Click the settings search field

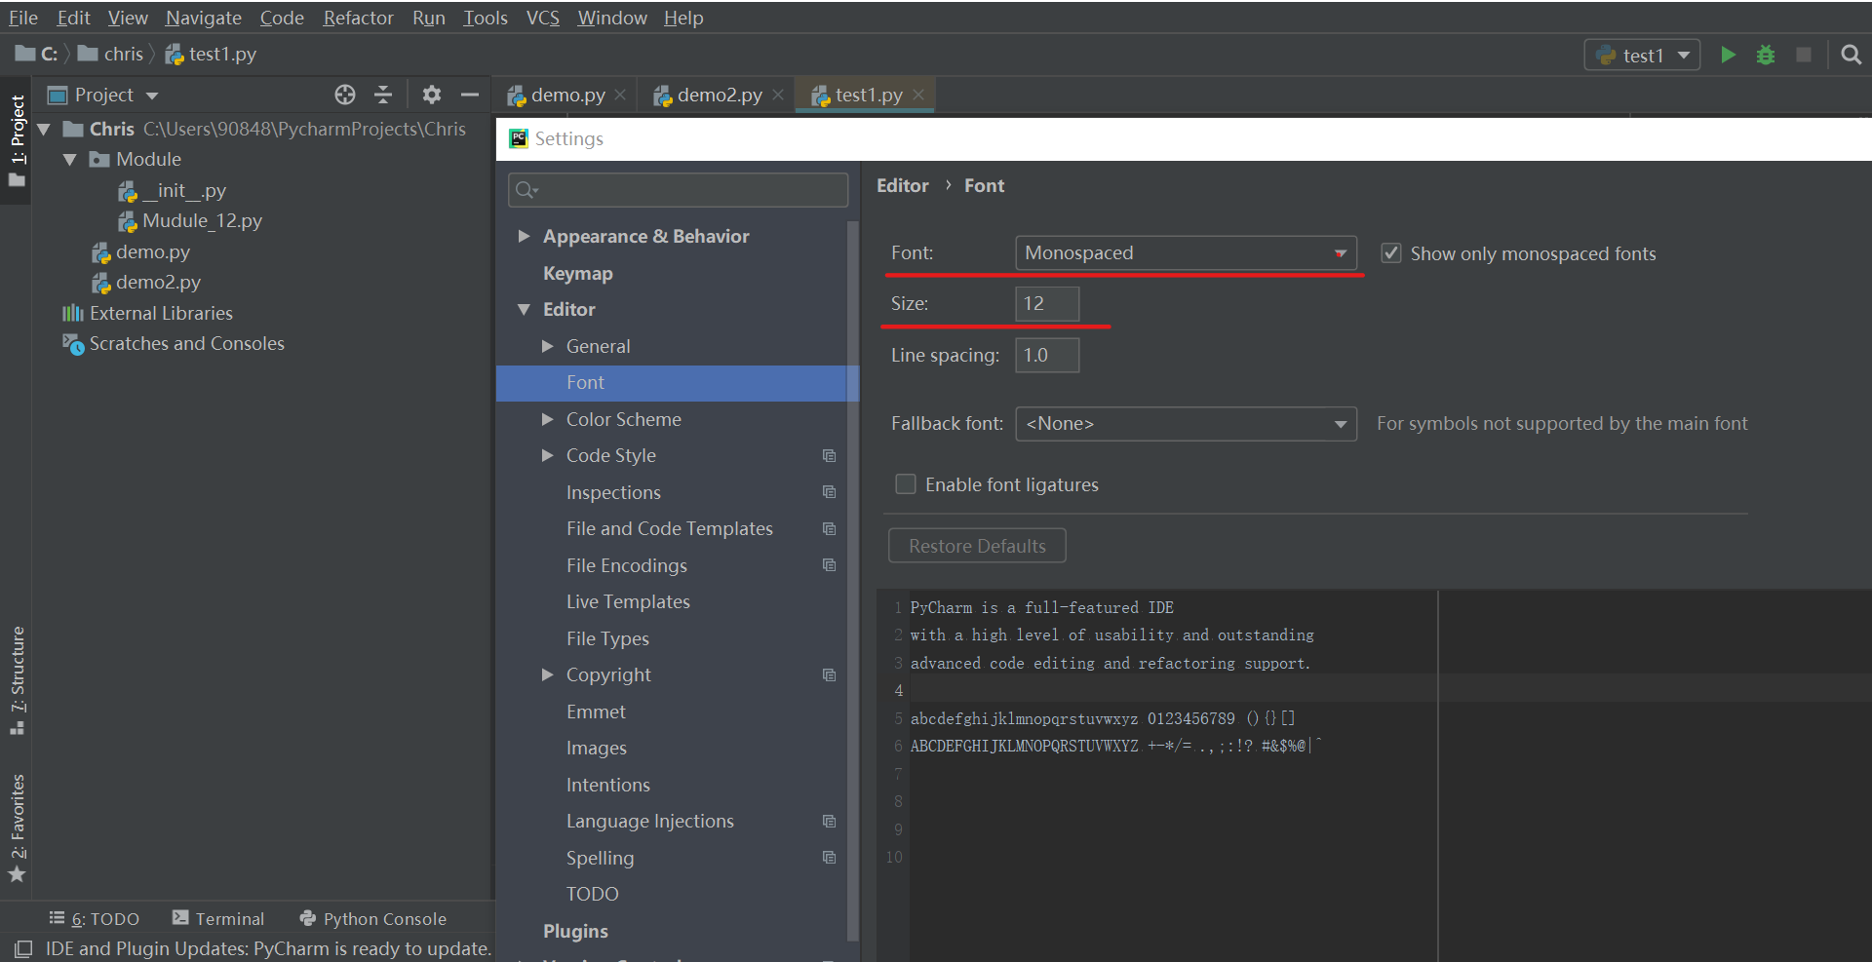pyautogui.click(x=678, y=190)
